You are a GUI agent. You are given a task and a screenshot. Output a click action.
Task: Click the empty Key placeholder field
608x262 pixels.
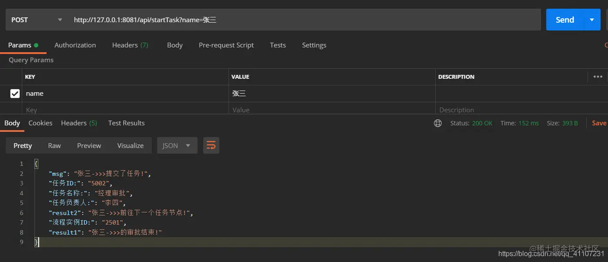tap(125, 110)
